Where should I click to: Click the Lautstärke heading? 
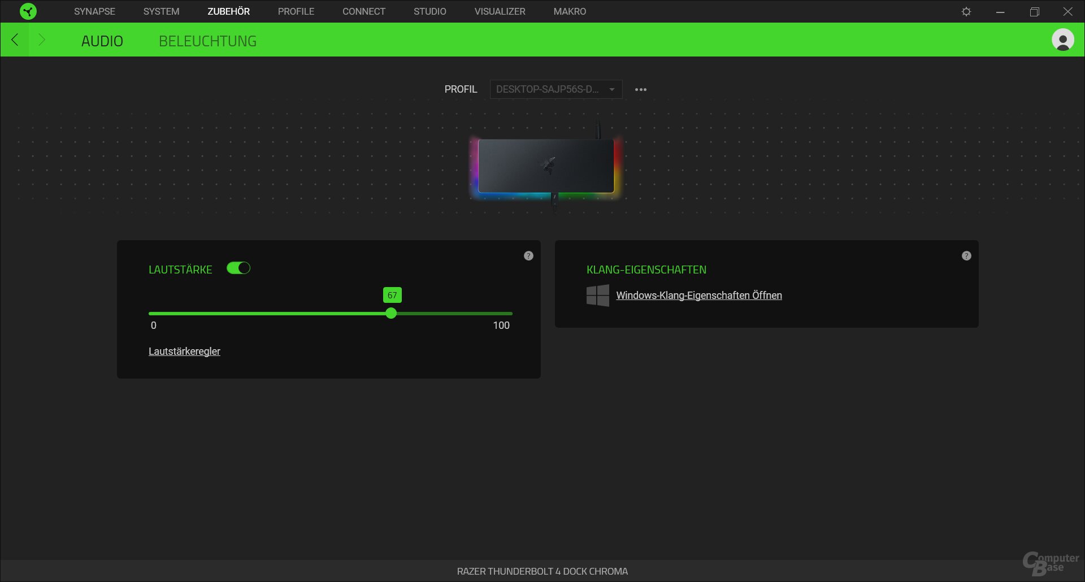[x=180, y=270]
